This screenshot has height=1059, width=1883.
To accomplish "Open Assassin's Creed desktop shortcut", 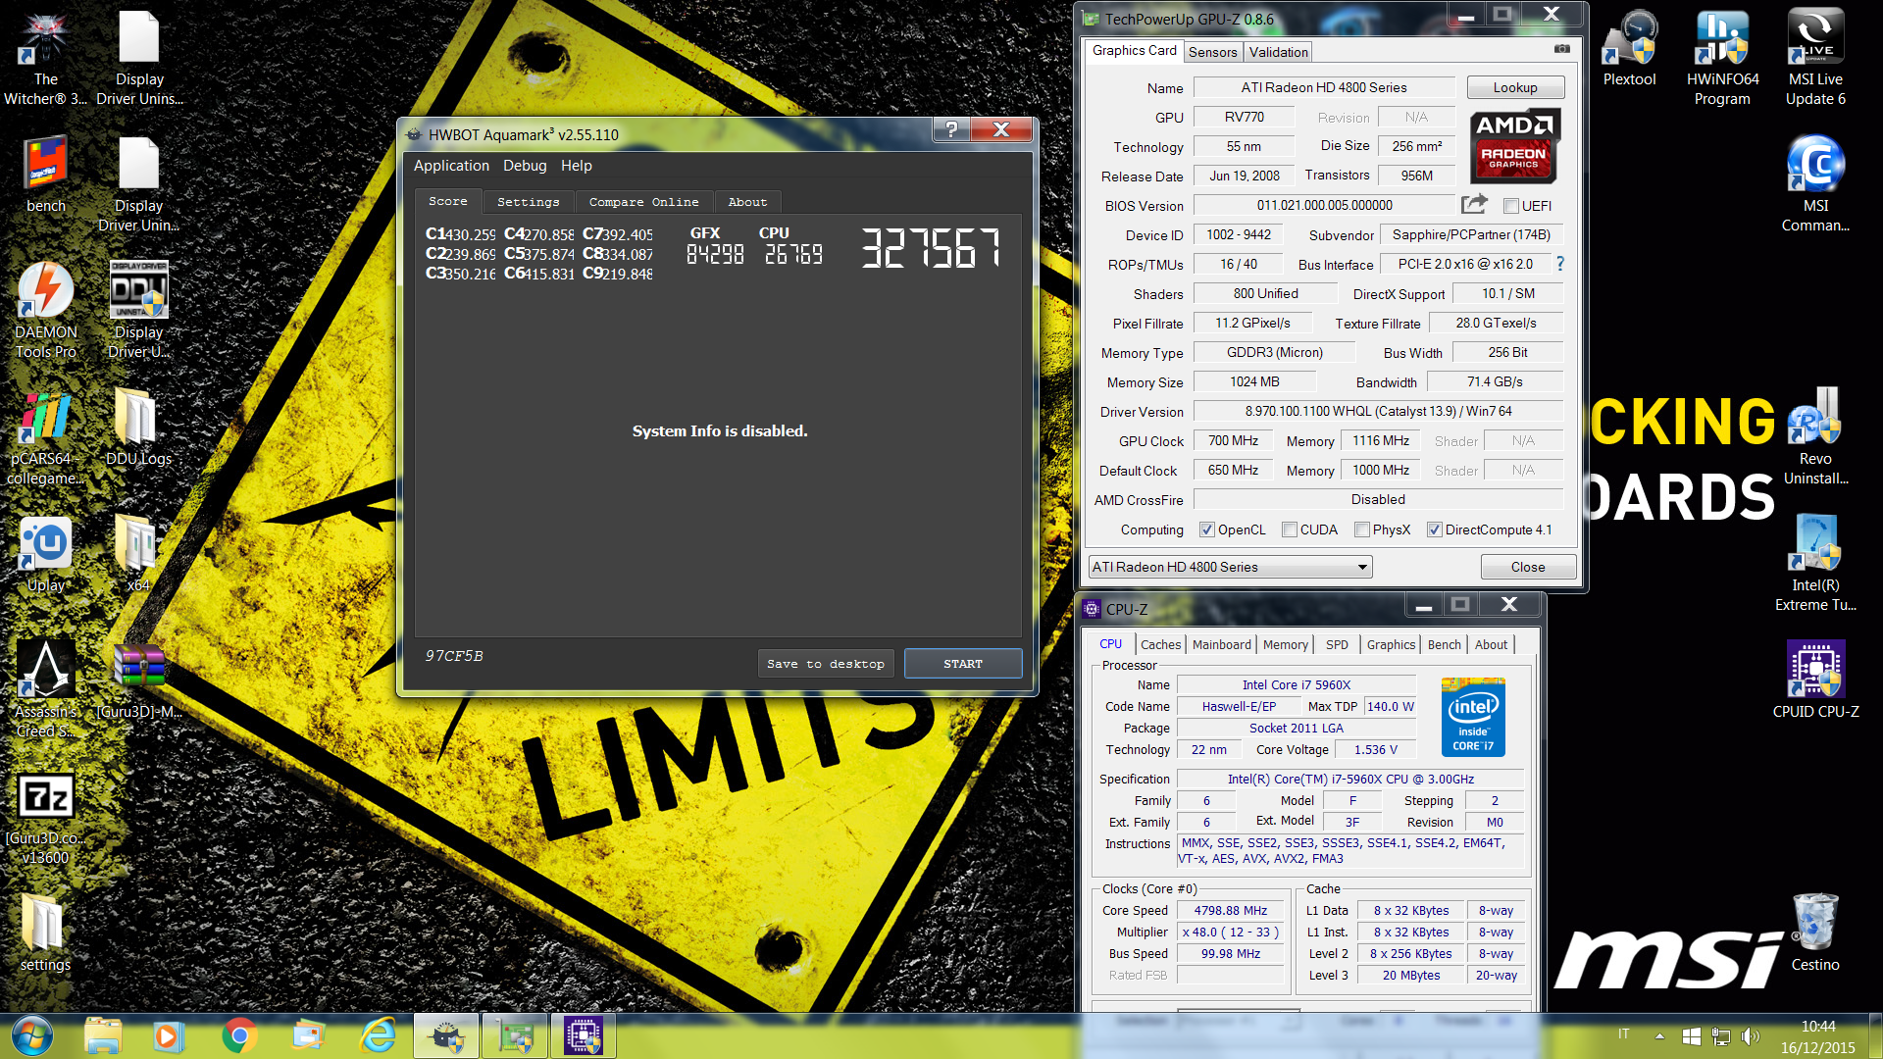I will [x=45, y=689].
